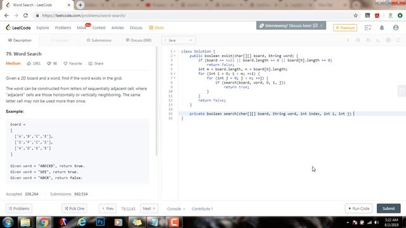The image size is (406, 228).
Task: Switch to the Solution tab
Action: pyautogui.click(x=60, y=41)
